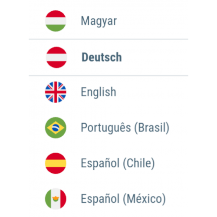This screenshot has height=217, width=217.
Task: Select Magyar language
Action: pos(108,21)
